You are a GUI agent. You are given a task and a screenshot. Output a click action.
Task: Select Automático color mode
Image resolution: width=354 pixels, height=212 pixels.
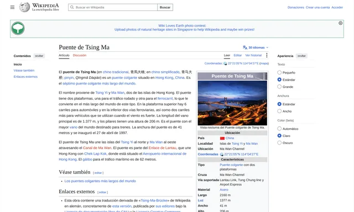pyautogui.click(x=279, y=129)
